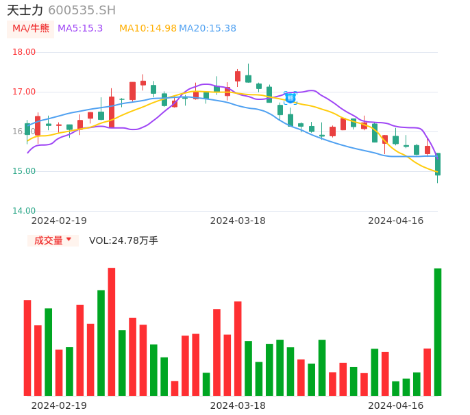
Task: Click the 17.00 price axis label
Action: pyautogui.click(x=24, y=92)
